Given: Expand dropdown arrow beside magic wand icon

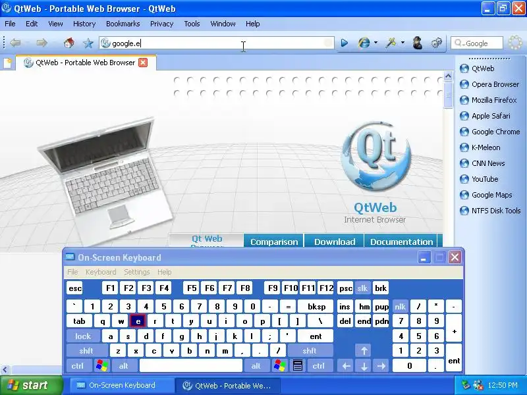Looking at the screenshot, I should pos(402,43).
